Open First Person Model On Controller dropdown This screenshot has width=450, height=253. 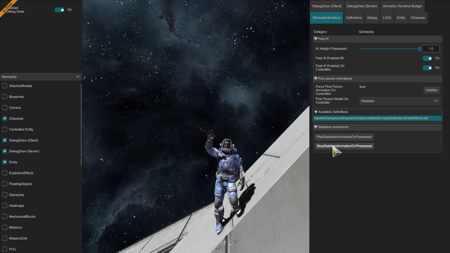[399, 101]
